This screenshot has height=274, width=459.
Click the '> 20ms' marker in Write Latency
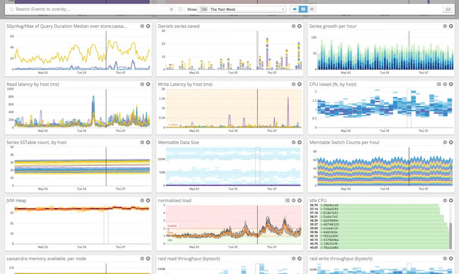173,125
